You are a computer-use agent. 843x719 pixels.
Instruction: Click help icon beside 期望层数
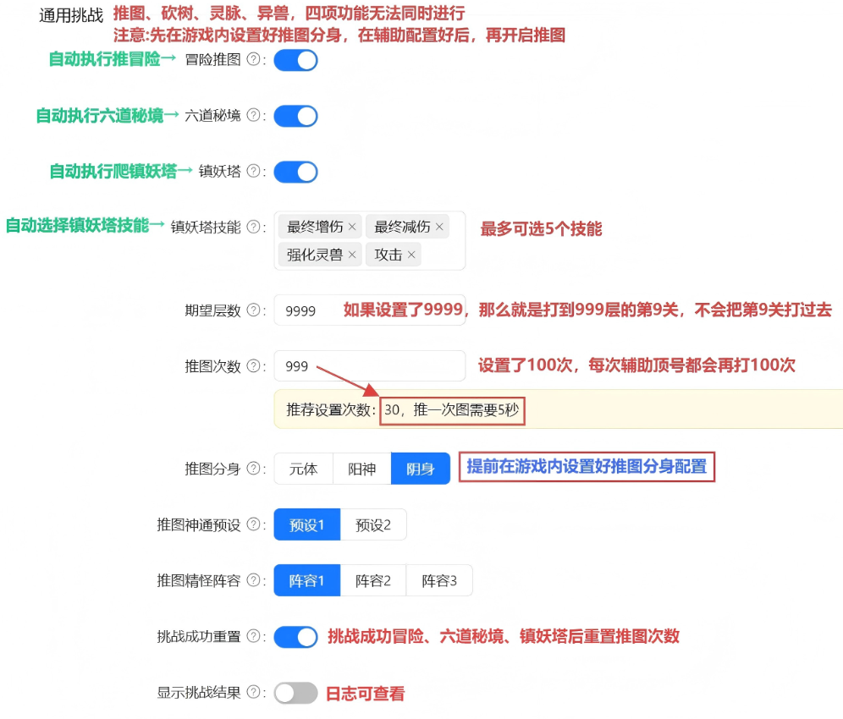pyautogui.click(x=252, y=310)
